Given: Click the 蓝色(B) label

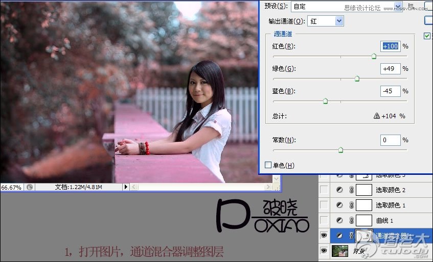Looking at the screenshot, I should click(284, 91).
